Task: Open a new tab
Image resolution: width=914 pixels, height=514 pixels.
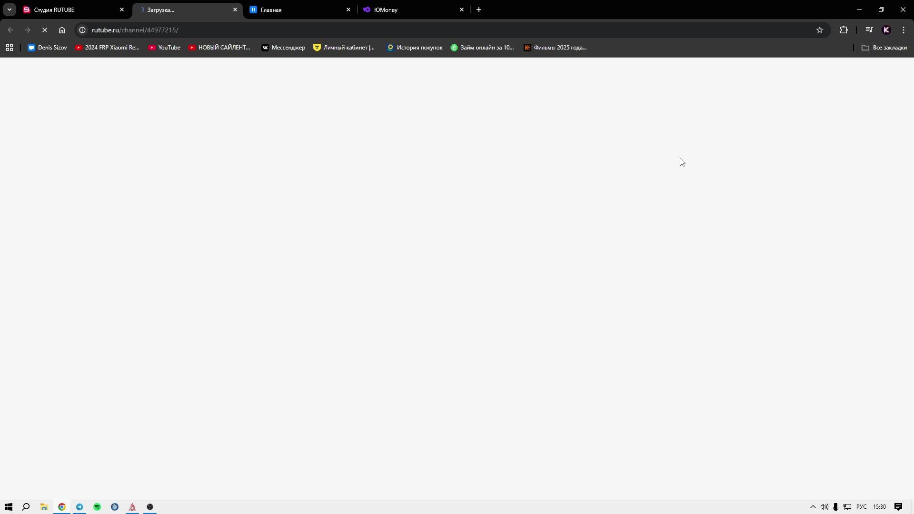Action: point(479,10)
